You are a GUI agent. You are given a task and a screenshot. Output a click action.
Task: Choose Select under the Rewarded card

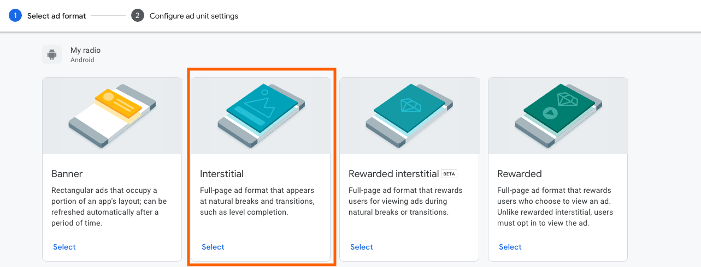(x=510, y=247)
